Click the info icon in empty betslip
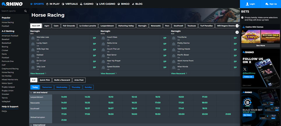 tap(243, 18)
